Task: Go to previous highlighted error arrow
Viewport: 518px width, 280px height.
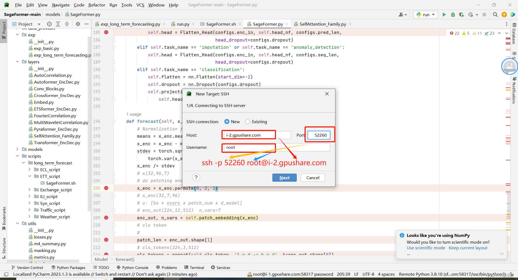Action: click(x=499, y=33)
